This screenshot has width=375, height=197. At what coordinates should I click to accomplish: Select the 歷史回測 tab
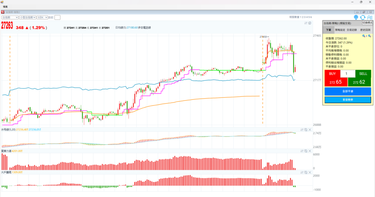[x=365, y=30]
